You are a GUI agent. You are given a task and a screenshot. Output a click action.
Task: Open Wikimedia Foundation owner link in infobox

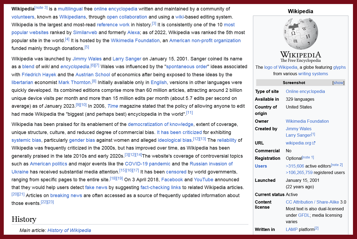[307, 121]
